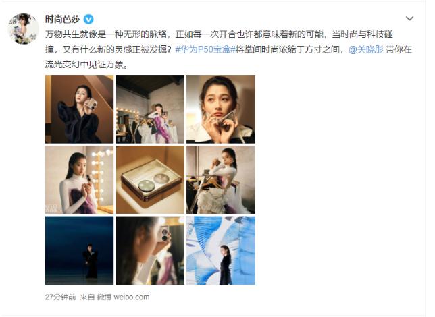
Task: Open photo with blue painted backdrop
Action: click(x=221, y=250)
